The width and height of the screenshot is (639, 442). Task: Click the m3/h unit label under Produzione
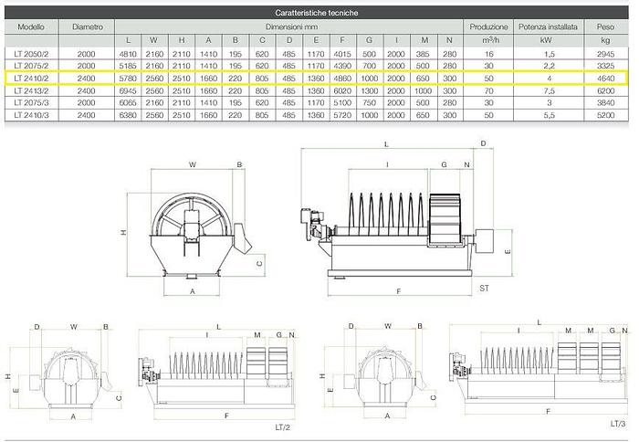(487, 41)
